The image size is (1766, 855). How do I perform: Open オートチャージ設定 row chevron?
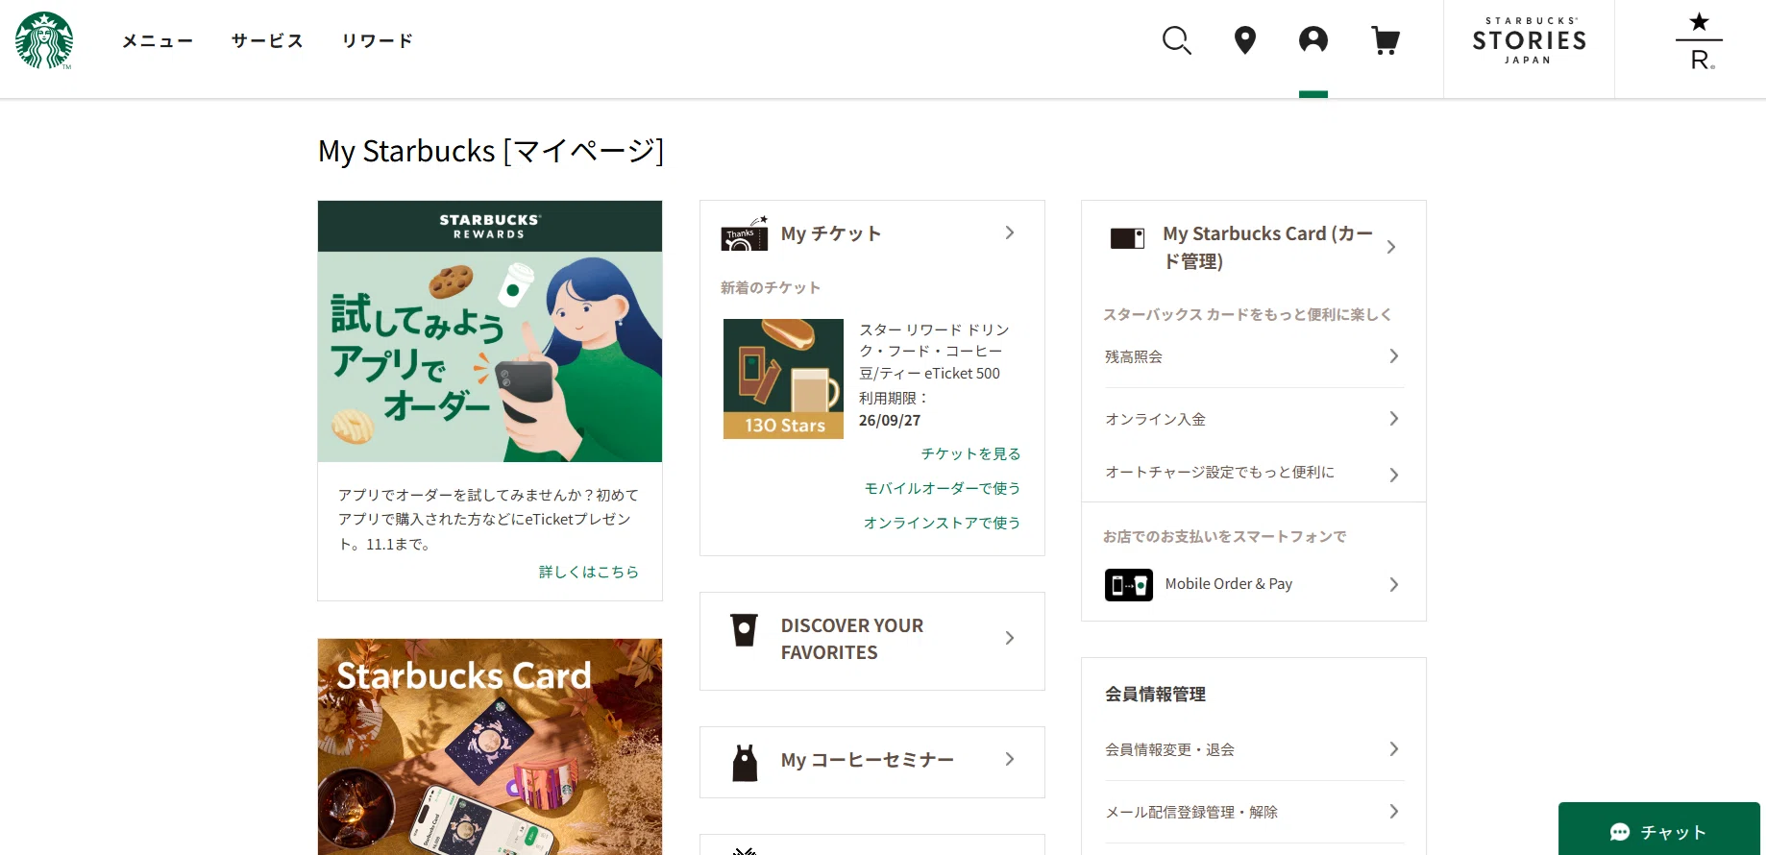1394,475
